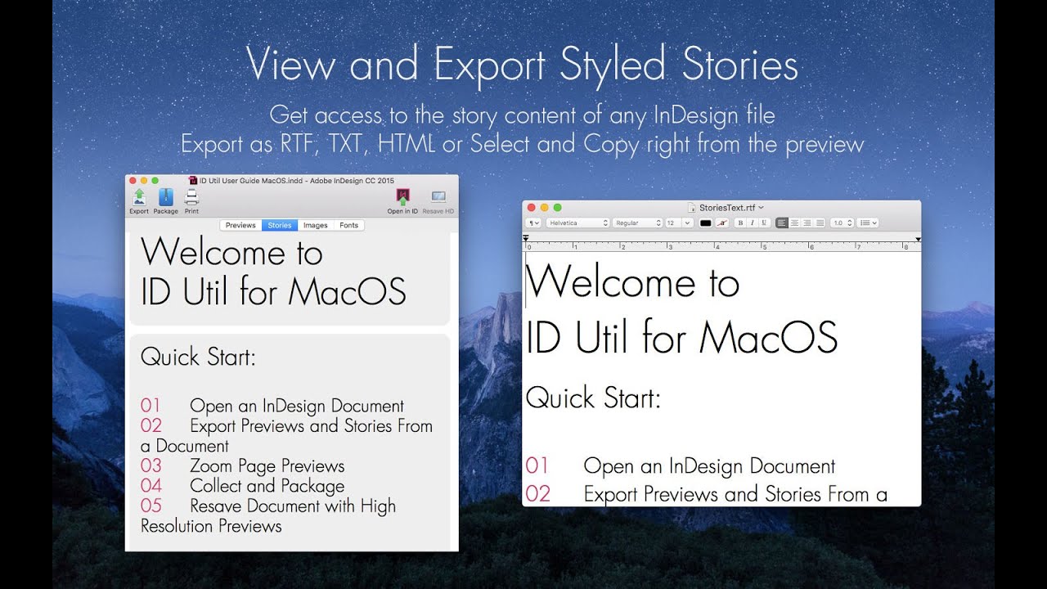
Task: Click the Print icon in ID Util
Action: 191,197
